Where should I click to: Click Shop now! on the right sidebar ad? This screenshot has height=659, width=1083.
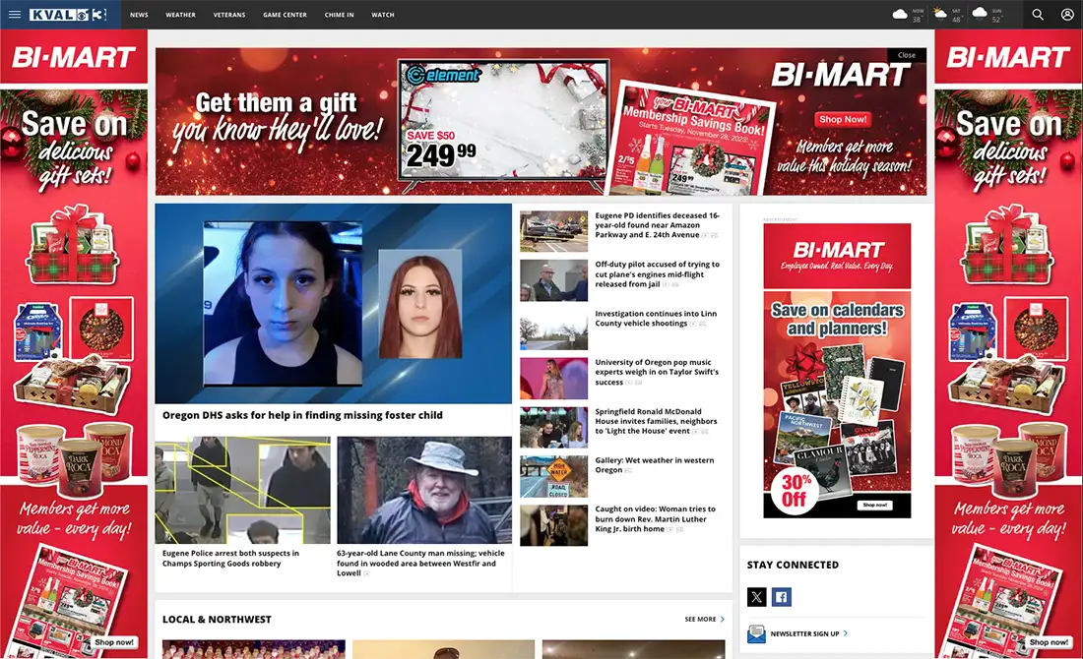coord(1049,641)
